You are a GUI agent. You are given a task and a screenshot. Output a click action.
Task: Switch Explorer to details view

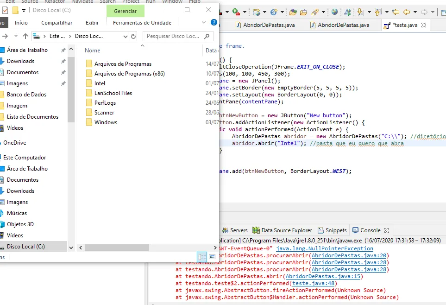pos(202,256)
